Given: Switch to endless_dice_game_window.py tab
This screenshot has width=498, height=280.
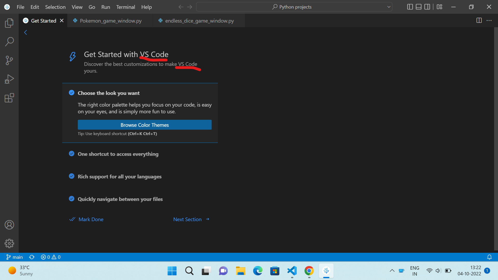Looking at the screenshot, I should 199,20.
